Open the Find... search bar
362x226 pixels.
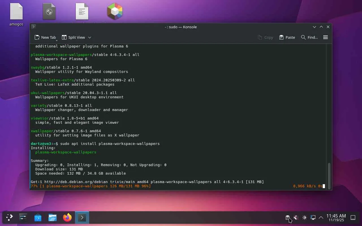309,37
